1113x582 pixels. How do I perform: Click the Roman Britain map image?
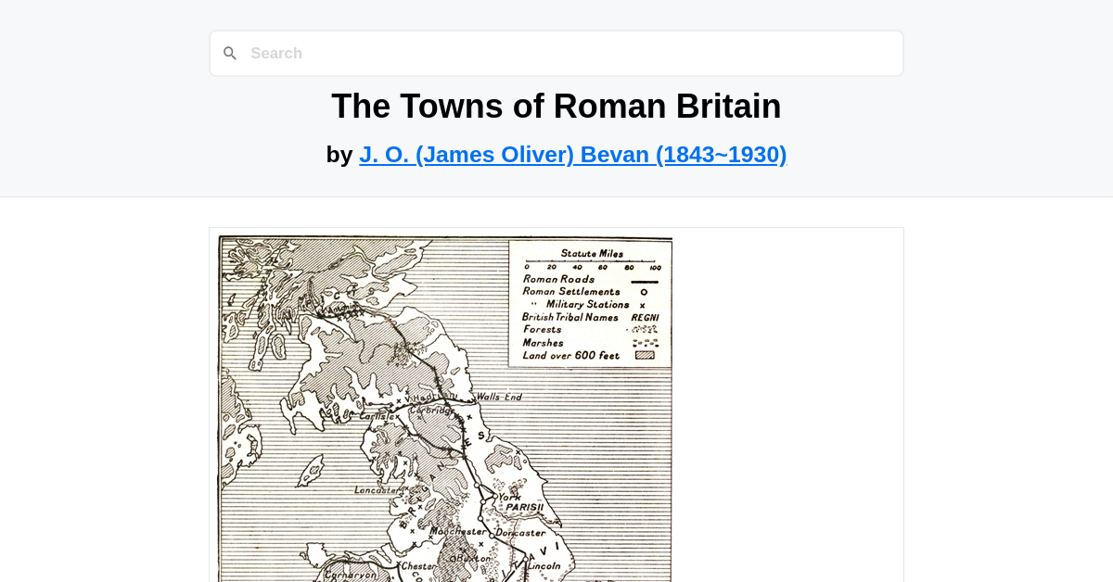[x=444, y=408]
